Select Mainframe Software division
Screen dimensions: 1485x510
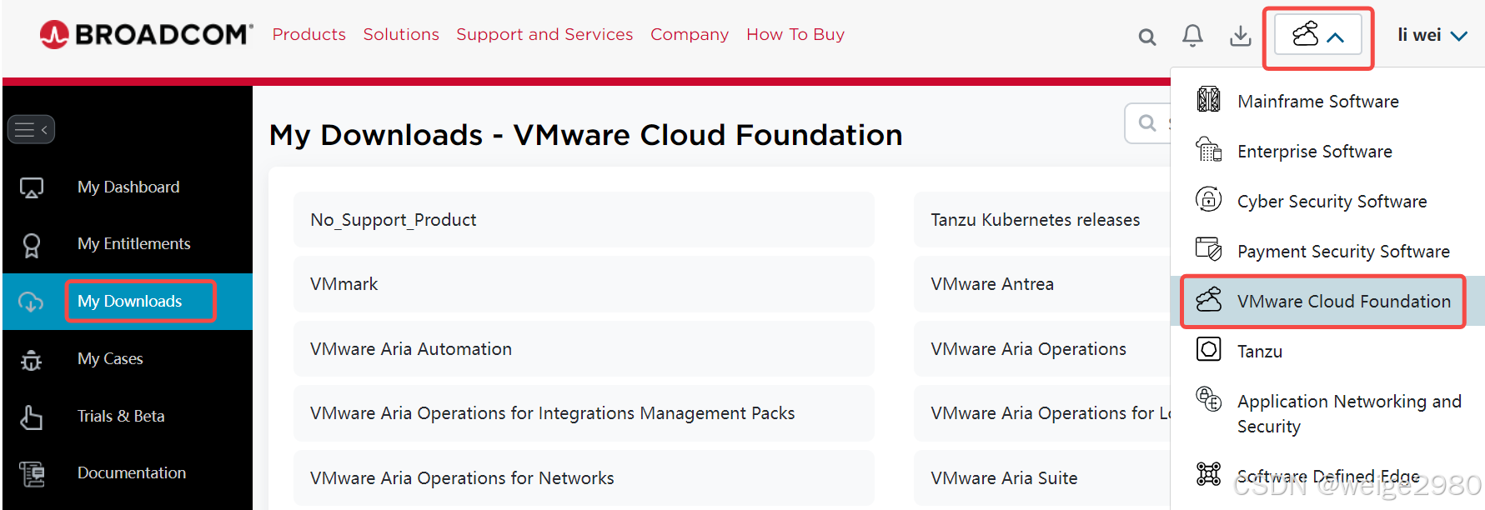point(1318,101)
